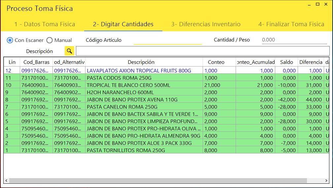The width and height of the screenshot is (333, 188).
Task: Select the LAVAPLATOS AXION TROPICAL FRUITS row
Action: (139, 70)
